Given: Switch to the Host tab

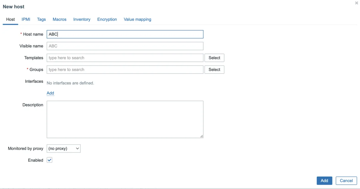Looking at the screenshot, I should pyautogui.click(x=10, y=19).
